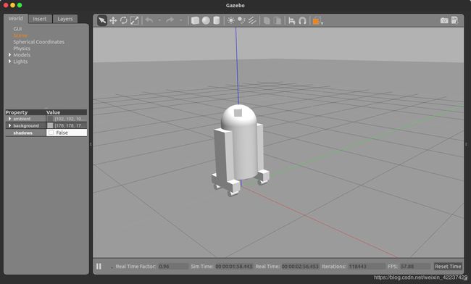Add a spot light
Image resolution: width=471 pixels, height=284 pixels.
(x=241, y=20)
